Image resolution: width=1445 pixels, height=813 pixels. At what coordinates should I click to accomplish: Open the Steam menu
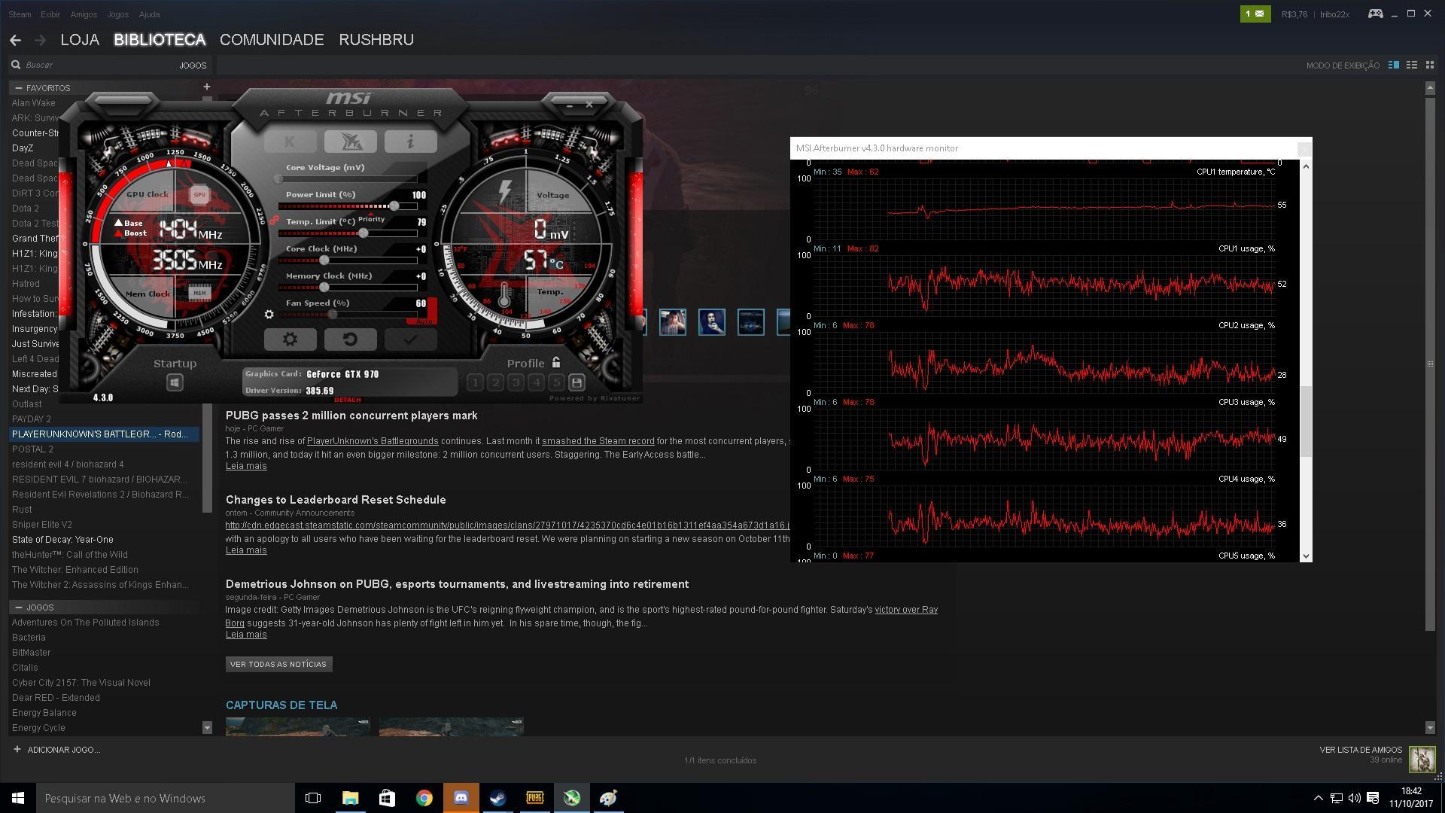coord(20,14)
